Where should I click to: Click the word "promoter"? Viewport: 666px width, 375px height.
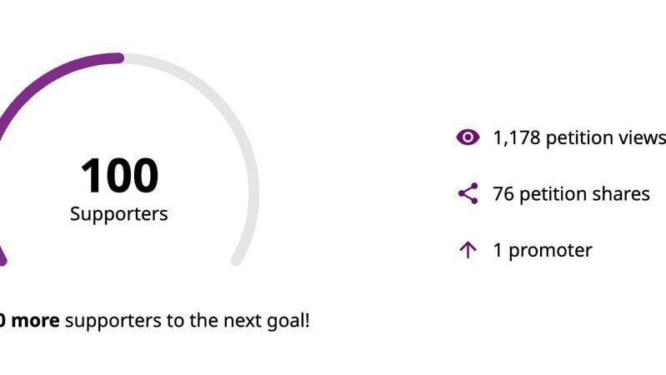550,250
